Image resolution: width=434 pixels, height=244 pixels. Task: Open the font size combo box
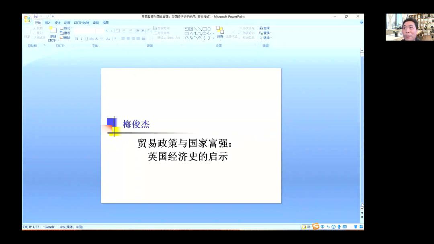[100, 31]
